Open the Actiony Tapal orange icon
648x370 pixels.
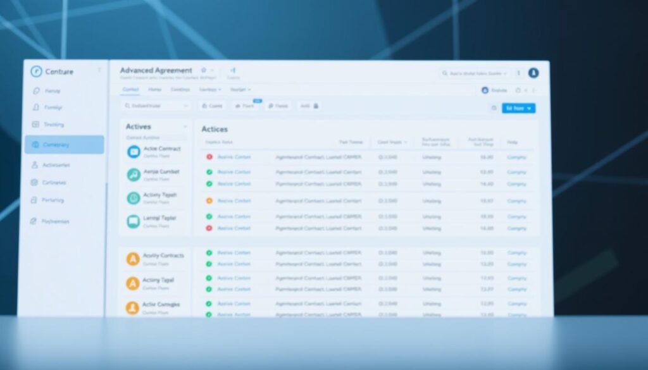click(133, 283)
